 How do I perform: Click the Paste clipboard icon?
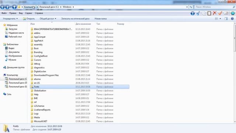coord(209,13)
